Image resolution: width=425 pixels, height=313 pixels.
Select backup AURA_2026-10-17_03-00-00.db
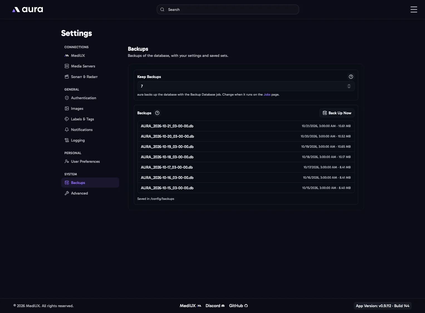pyautogui.click(x=246, y=167)
